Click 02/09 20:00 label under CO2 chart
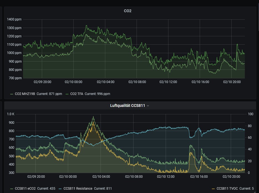 pyautogui.click(x=42, y=82)
